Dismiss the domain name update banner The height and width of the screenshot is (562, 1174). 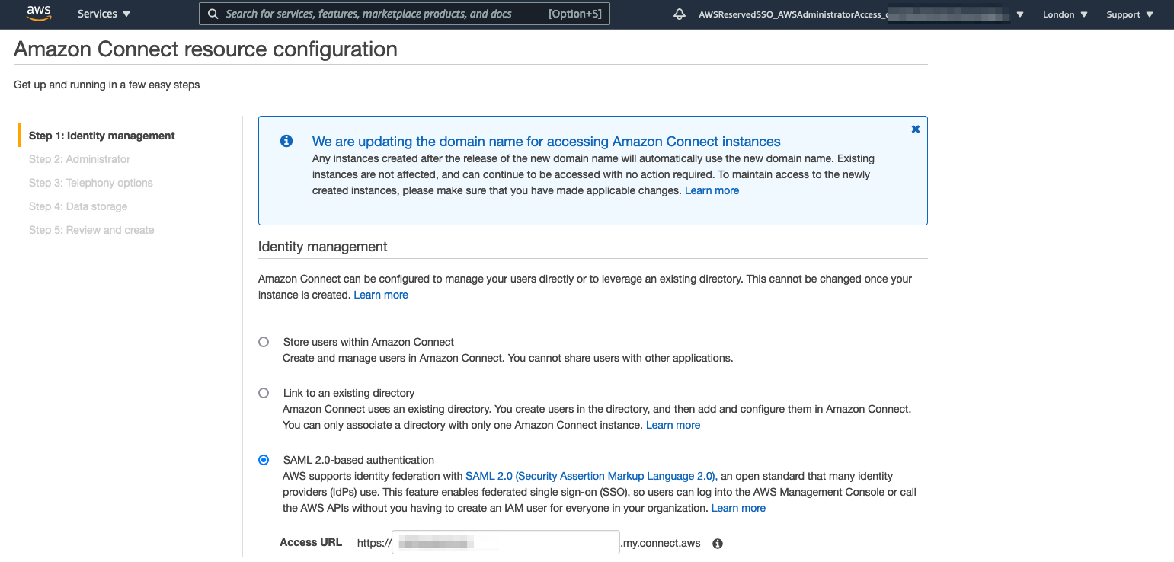[x=915, y=129]
